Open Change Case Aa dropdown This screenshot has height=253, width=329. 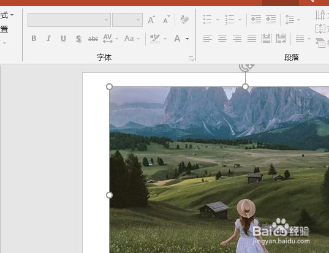(138, 39)
